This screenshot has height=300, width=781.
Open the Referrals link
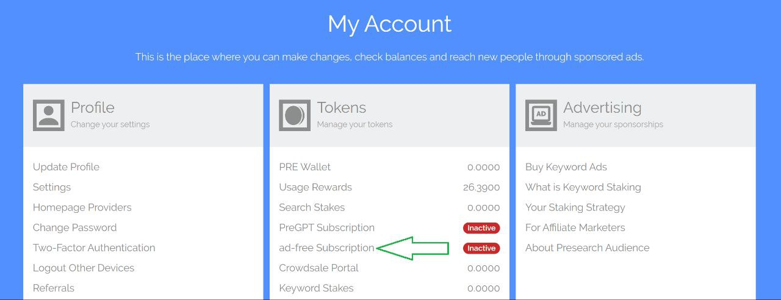pyautogui.click(x=54, y=288)
